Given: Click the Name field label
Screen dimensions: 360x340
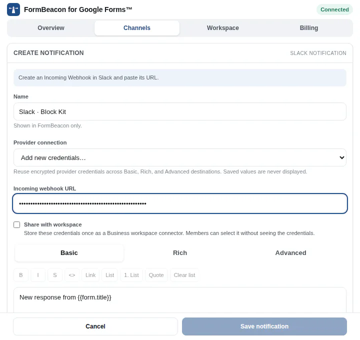Looking at the screenshot, I should pyautogui.click(x=21, y=96).
